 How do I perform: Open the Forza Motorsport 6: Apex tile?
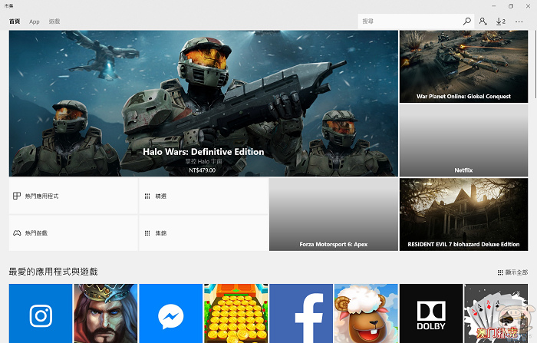tap(334, 215)
